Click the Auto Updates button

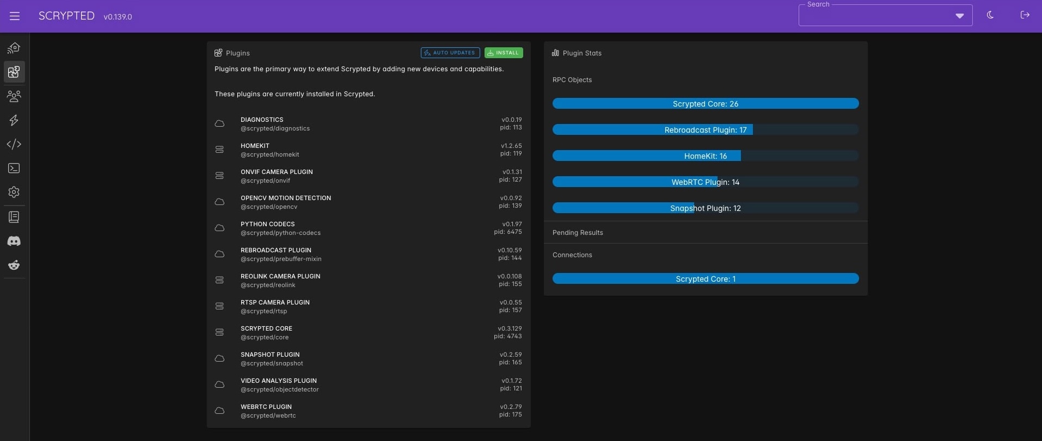450,53
